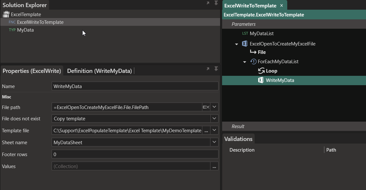Switch to the Definition (WriteMyData) tab
Image resolution: width=366 pixels, height=190 pixels.
99,71
